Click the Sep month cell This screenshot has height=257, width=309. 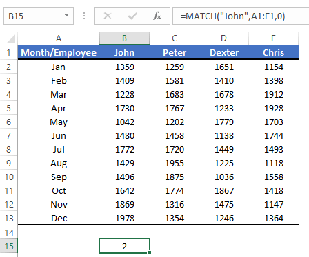coord(59,177)
